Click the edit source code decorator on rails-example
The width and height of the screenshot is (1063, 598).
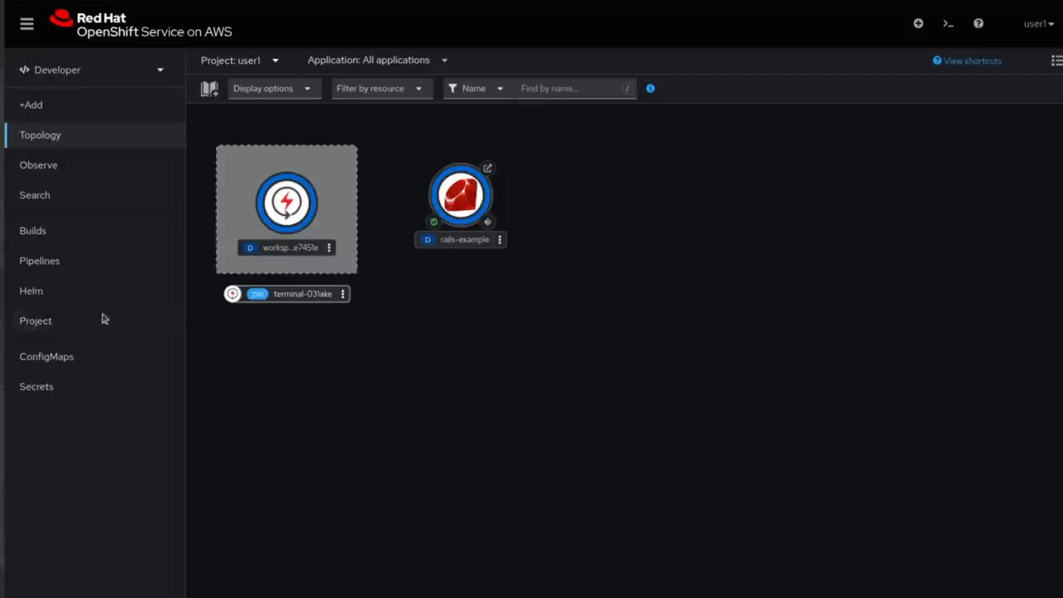point(487,222)
